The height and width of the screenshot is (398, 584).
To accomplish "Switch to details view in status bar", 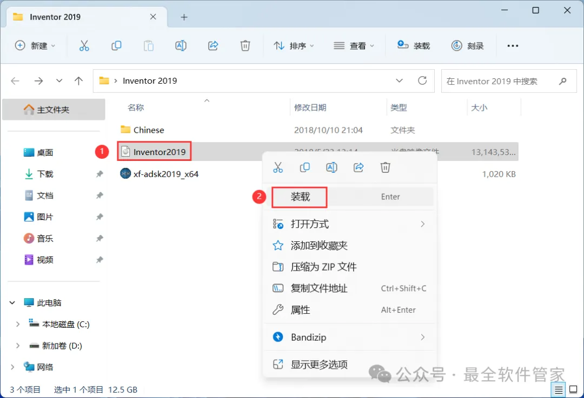I will [558, 390].
